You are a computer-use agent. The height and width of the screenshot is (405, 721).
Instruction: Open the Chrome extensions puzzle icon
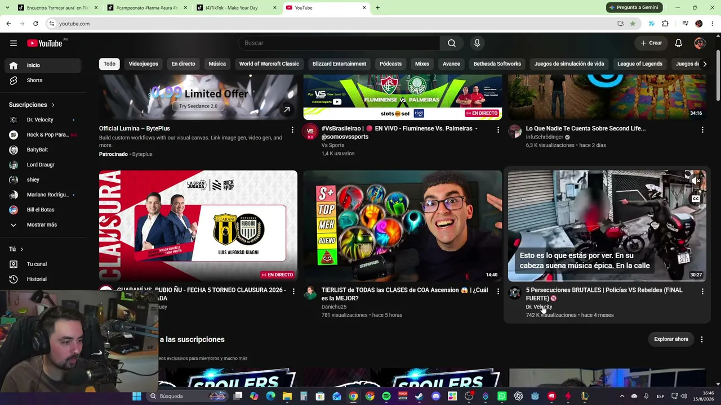pos(665,24)
